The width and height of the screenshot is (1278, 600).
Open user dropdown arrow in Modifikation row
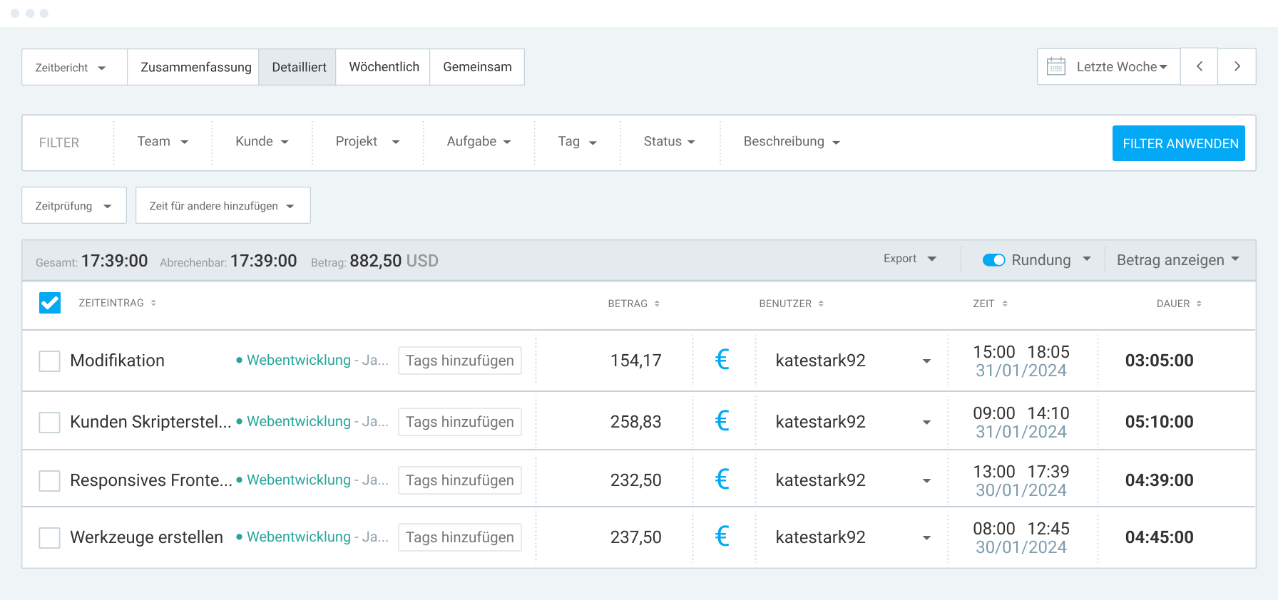[926, 361]
